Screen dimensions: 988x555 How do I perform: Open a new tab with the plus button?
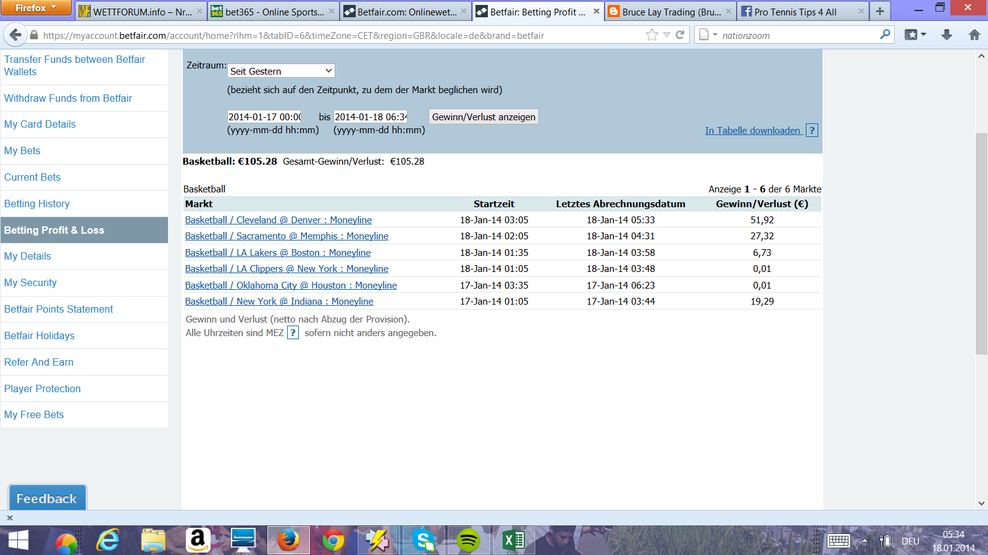tap(880, 11)
